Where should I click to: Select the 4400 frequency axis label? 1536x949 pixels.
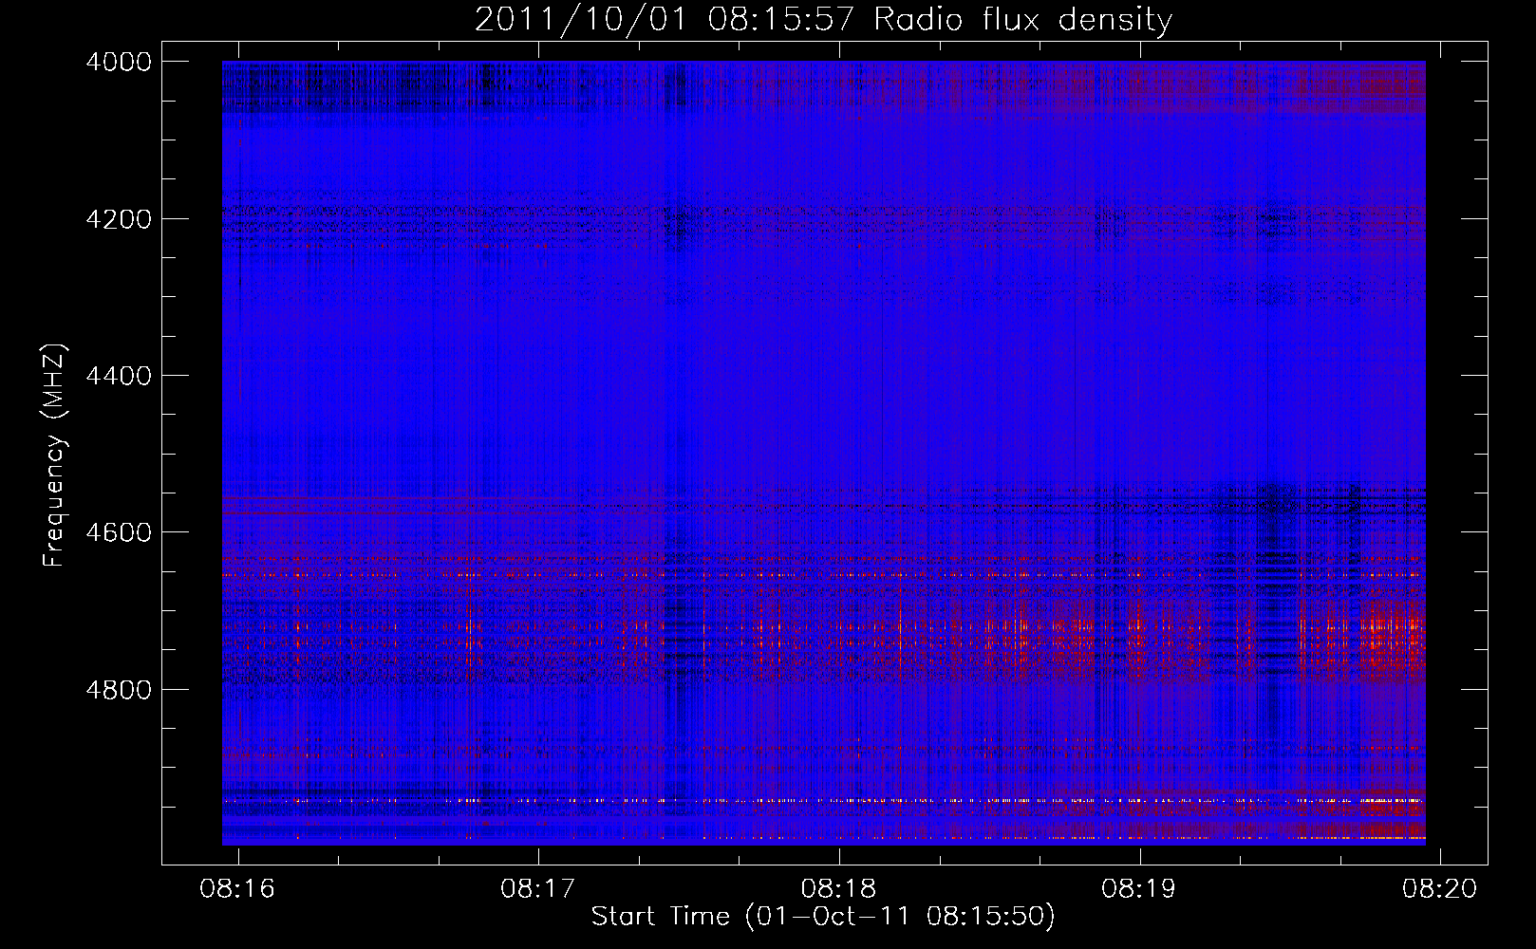pyautogui.click(x=119, y=376)
